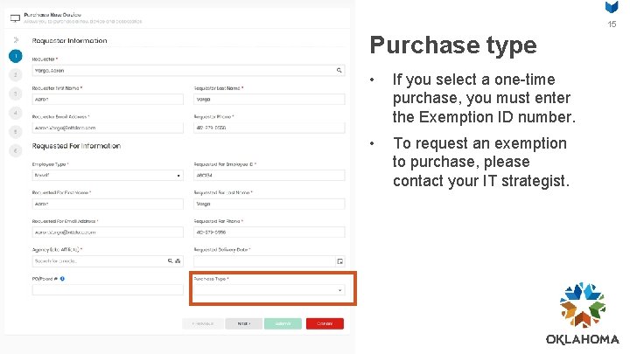This screenshot has width=630, height=354.
Task: Click the Oklahoma logo
Action: coord(582,314)
